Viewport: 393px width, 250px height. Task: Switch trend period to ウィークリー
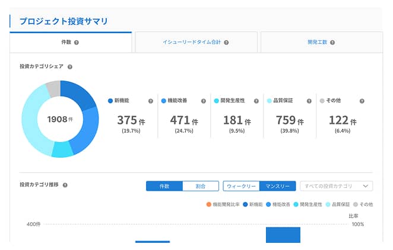pos(241,186)
